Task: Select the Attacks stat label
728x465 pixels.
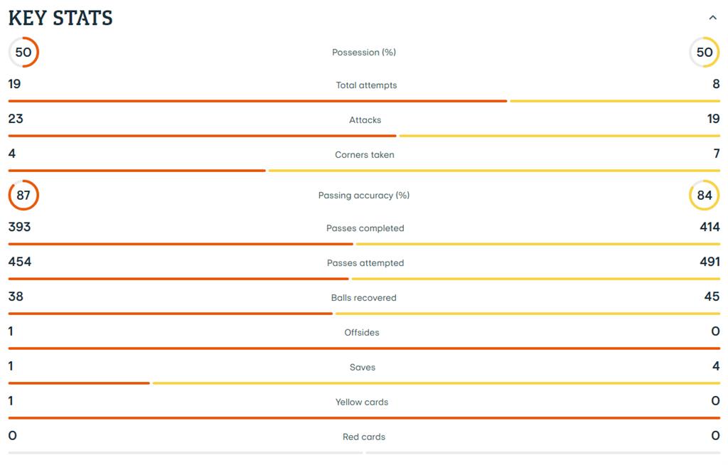Action: tap(365, 120)
